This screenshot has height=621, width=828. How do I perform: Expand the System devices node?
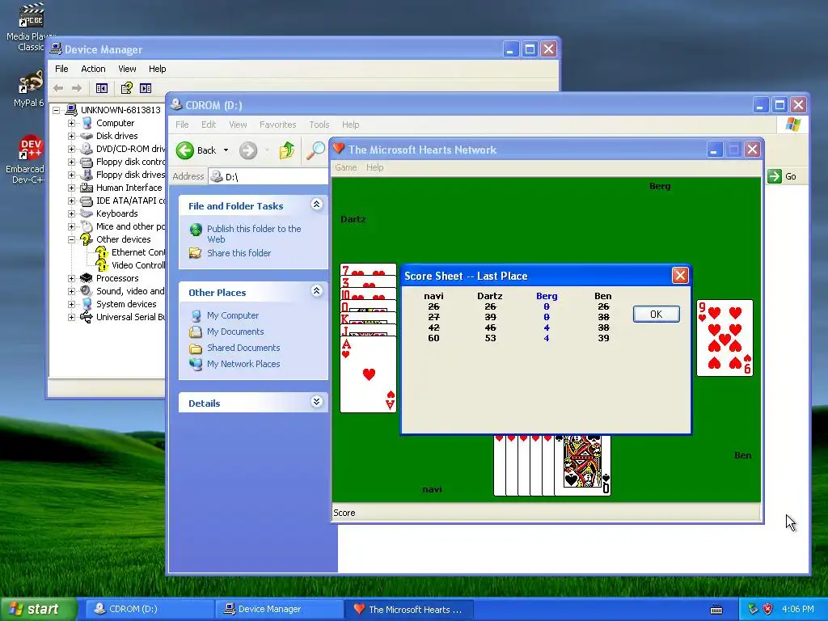pos(71,304)
